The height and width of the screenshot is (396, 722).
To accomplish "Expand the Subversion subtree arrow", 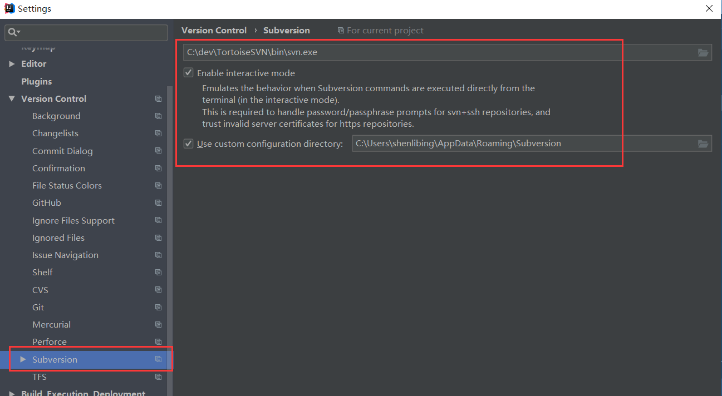I will (x=23, y=359).
